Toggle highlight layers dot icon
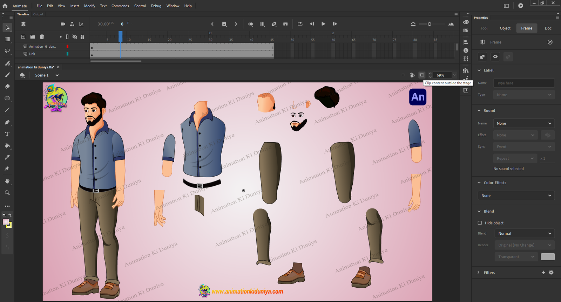This screenshot has width=561, height=302. tap(61, 37)
